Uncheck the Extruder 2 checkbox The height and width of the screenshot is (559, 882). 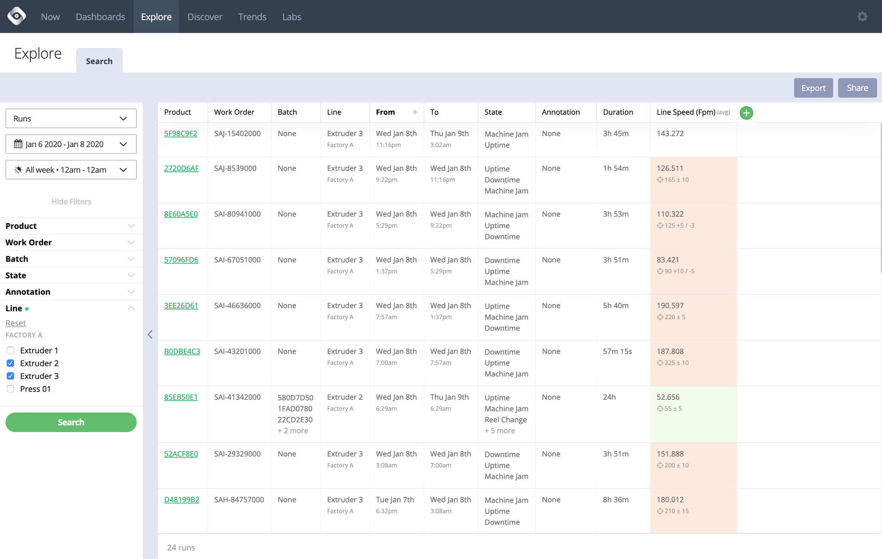tap(10, 363)
